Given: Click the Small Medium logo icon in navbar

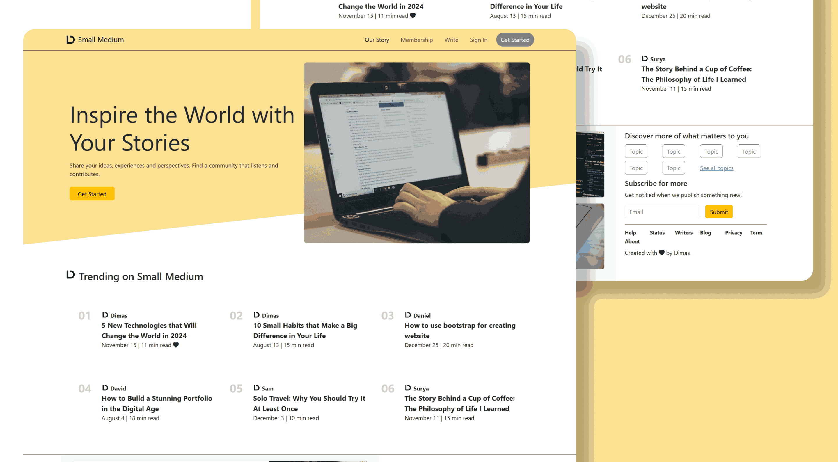Looking at the screenshot, I should tap(70, 40).
